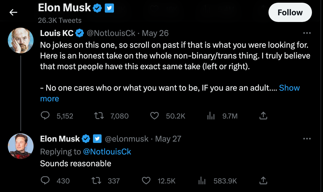Share Elon Musk's reply tweet
323x192 pixels.
[x=263, y=181]
